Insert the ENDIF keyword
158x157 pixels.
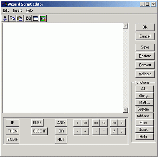coord(13,139)
